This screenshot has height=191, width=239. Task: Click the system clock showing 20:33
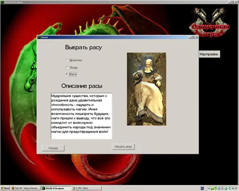pyautogui.click(x=234, y=188)
